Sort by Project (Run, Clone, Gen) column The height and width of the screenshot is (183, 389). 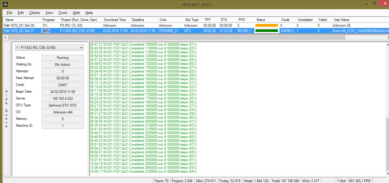(x=81, y=20)
